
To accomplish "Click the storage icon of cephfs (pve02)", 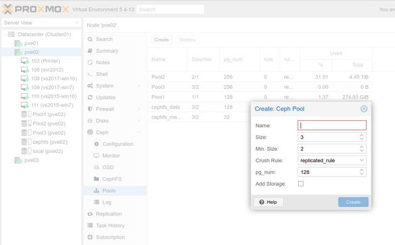I will point(26,142).
